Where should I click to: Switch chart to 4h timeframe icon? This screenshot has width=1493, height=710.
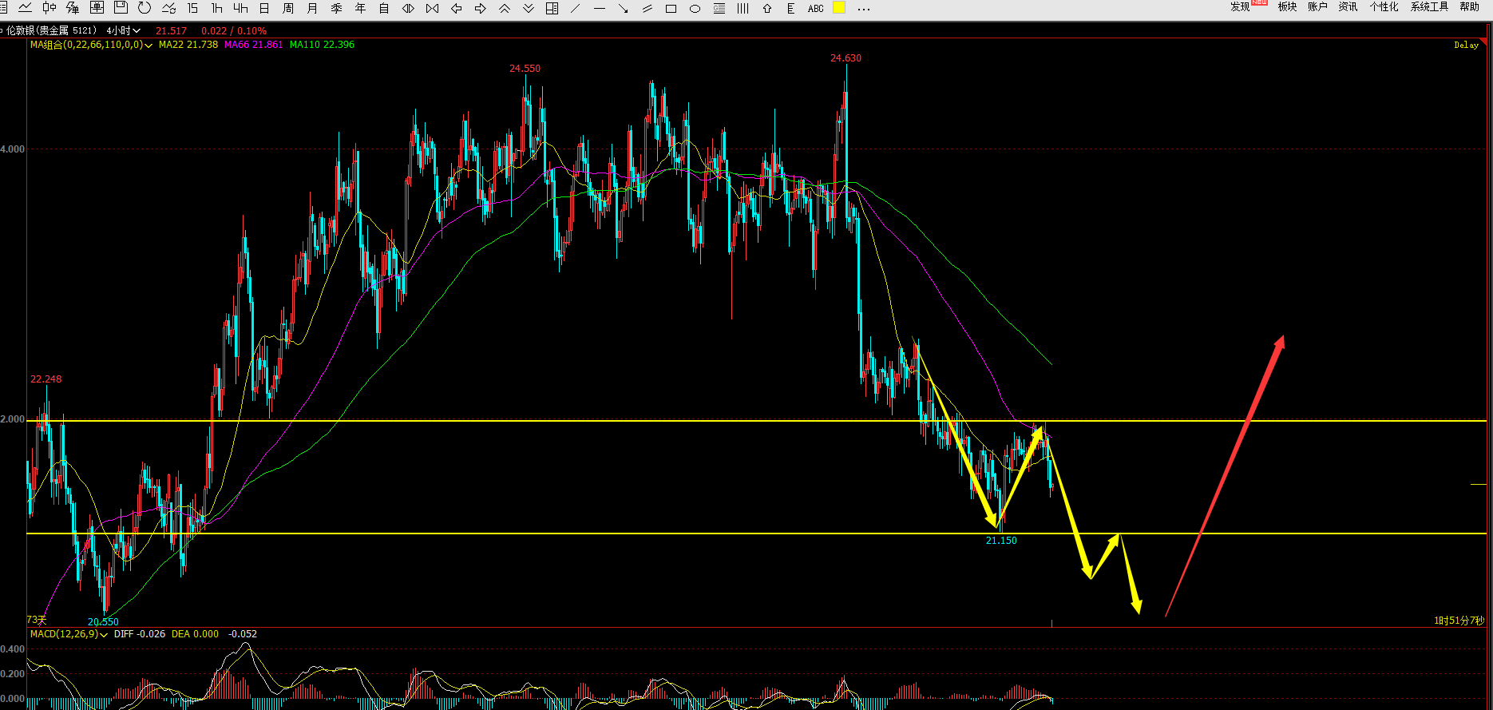240,8
